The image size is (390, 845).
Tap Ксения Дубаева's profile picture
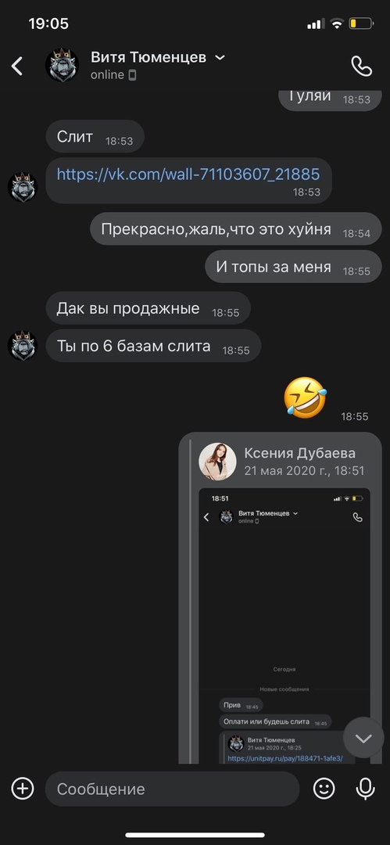click(217, 462)
